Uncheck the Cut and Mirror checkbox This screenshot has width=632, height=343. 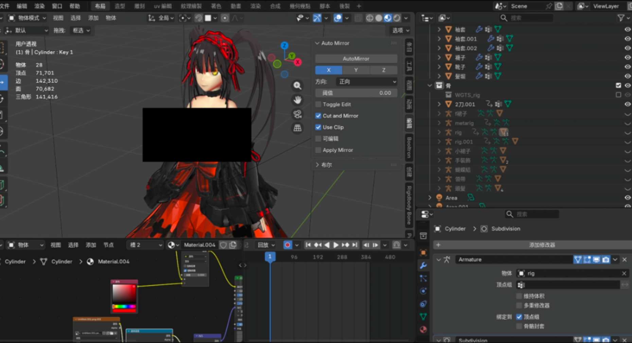(x=318, y=116)
